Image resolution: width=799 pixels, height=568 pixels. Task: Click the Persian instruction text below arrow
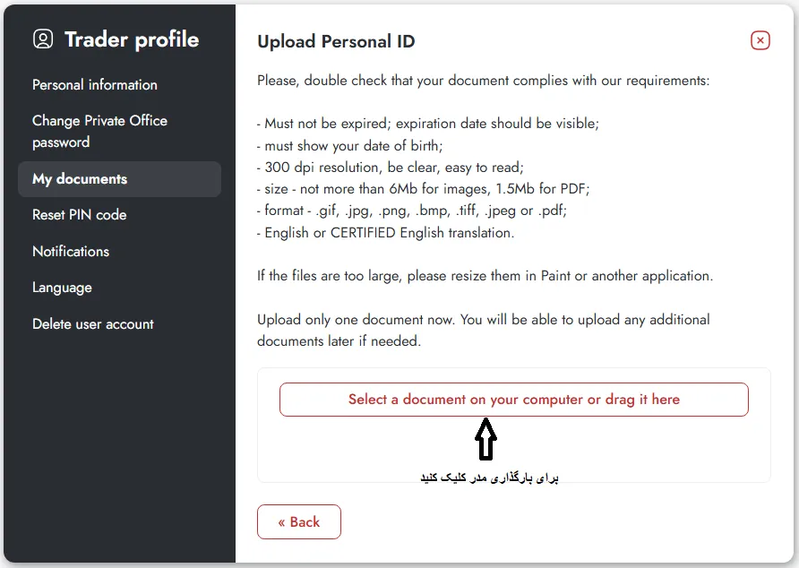pyautogui.click(x=489, y=478)
